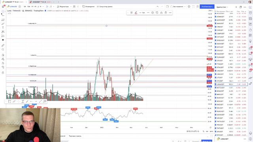Open 'Симулятор рынка' replay mode
The image size is (253, 142).
coord(104,7)
